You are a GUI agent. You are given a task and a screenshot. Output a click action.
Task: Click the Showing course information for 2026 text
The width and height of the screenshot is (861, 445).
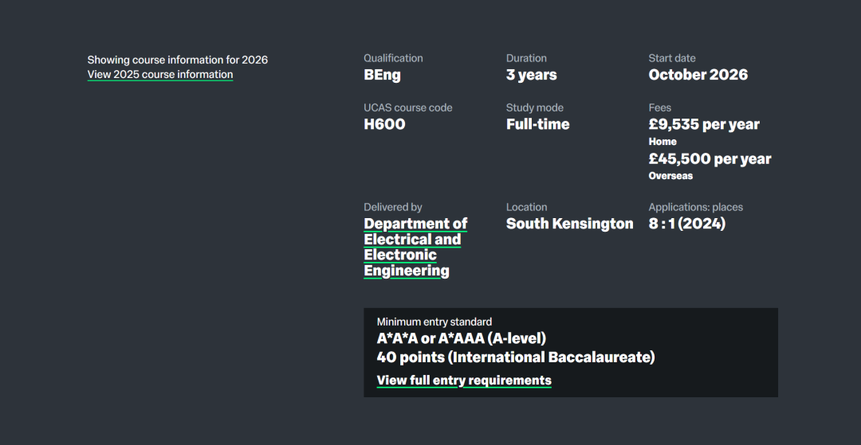[178, 60]
